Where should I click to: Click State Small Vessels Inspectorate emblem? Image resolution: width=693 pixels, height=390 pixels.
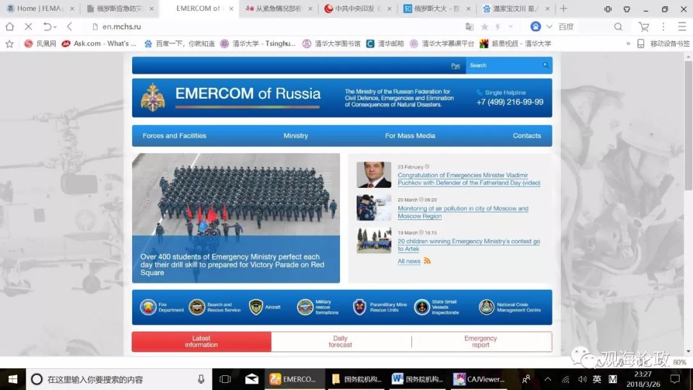click(422, 307)
